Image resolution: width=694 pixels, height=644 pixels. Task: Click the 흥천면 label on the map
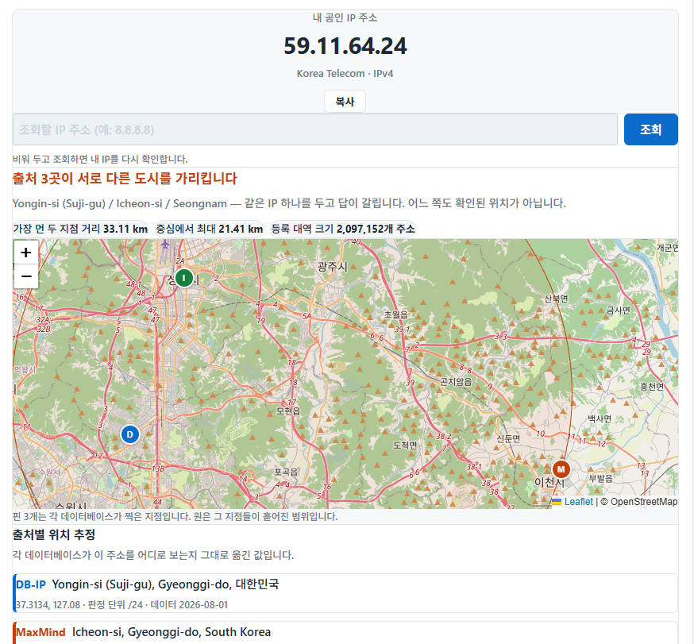(652, 387)
